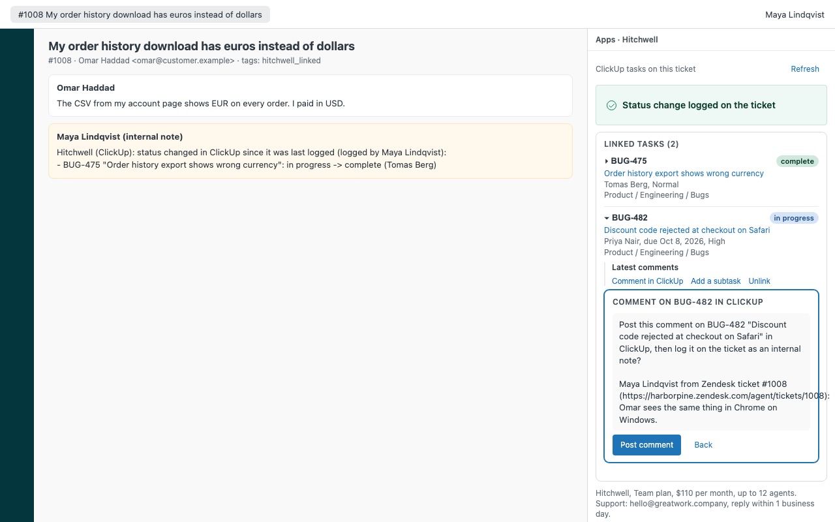Click the Post comment button
Image resolution: width=835 pixels, height=522 pixels.
click(646, 445)
